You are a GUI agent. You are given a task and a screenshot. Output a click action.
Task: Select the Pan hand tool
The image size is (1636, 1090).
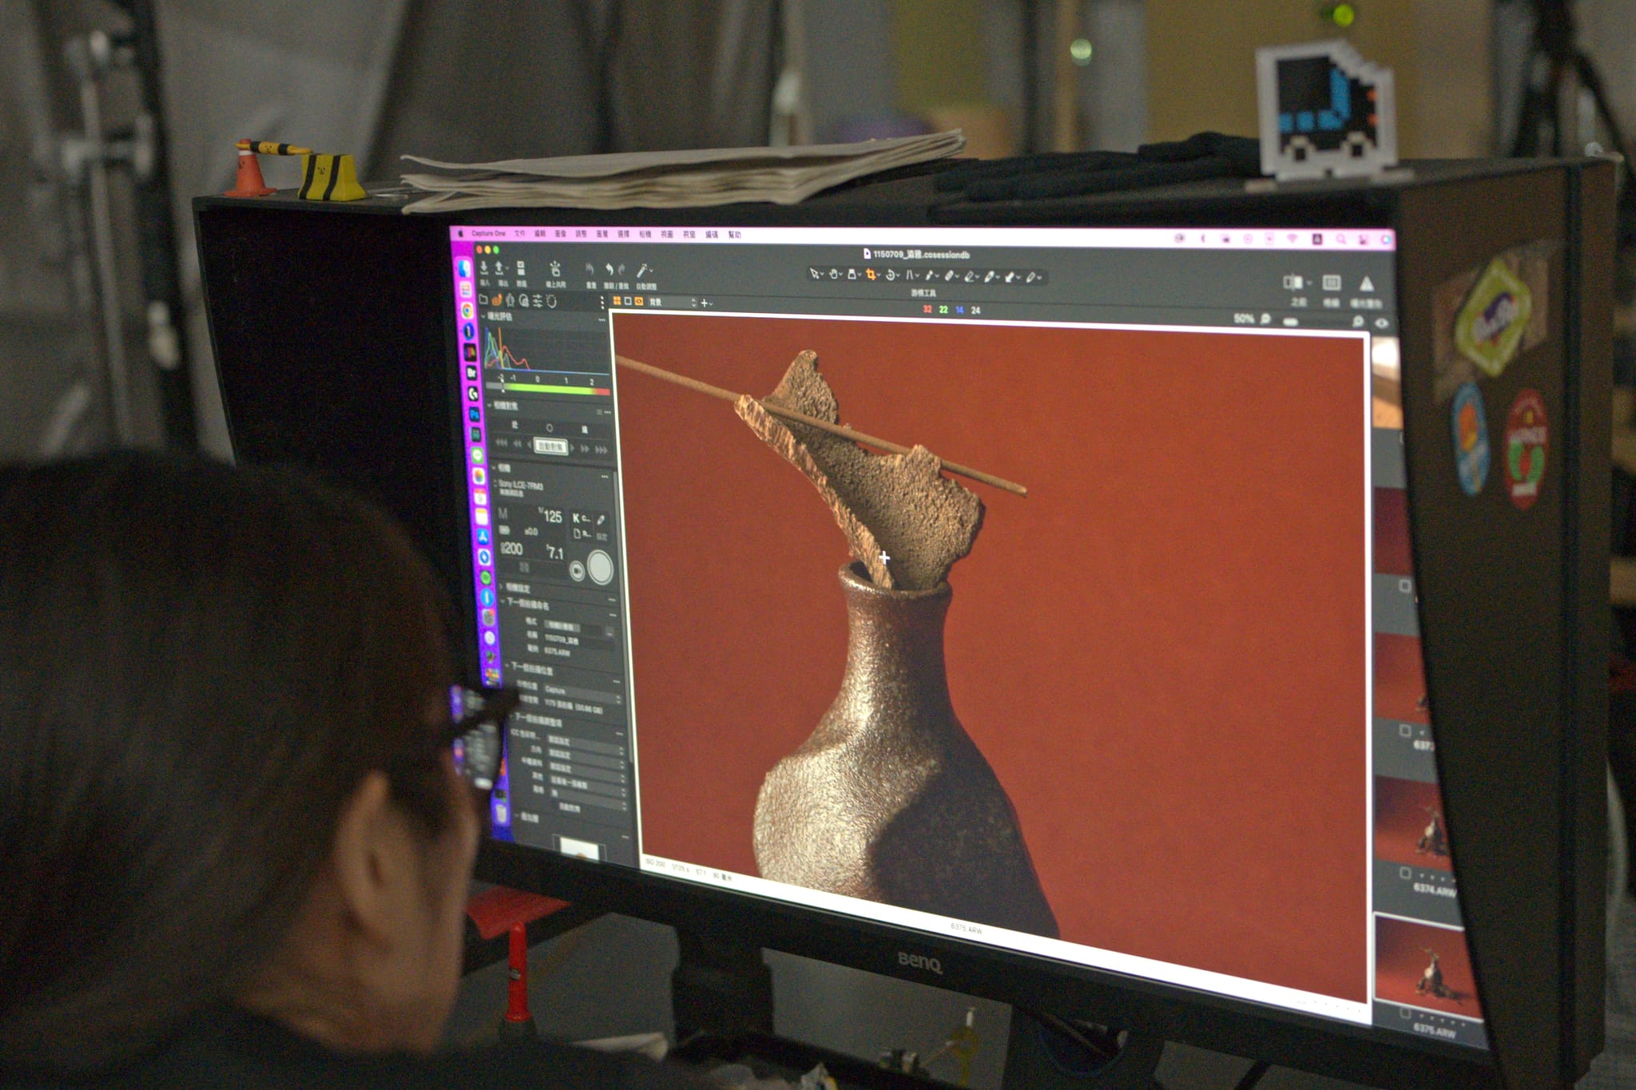coord(833,274)
